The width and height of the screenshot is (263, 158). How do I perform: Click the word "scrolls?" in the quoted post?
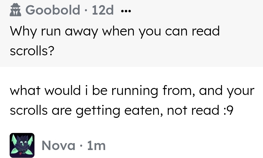(x=31, y=51)
